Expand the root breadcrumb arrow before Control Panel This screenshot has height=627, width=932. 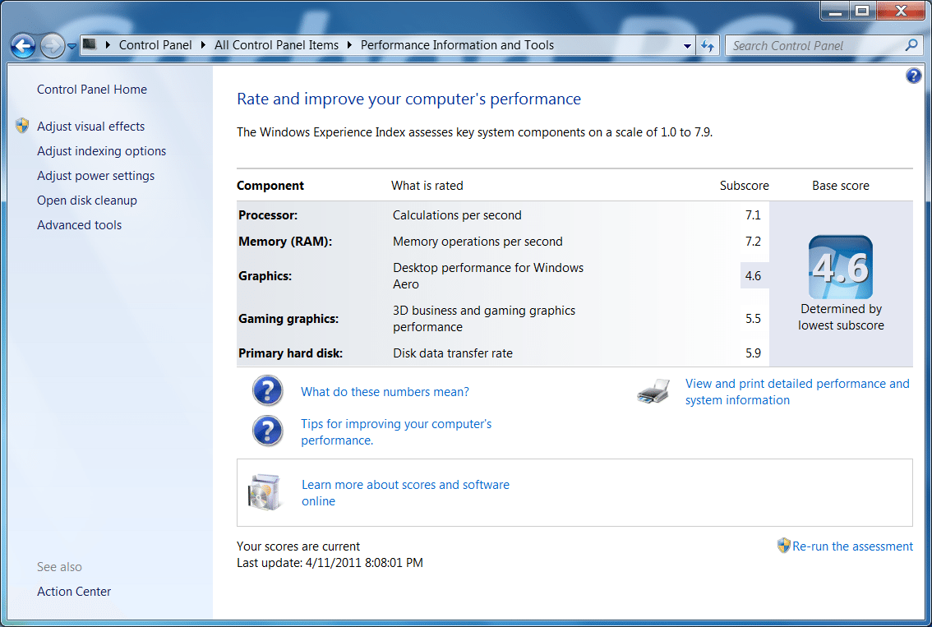click(108, 45)
